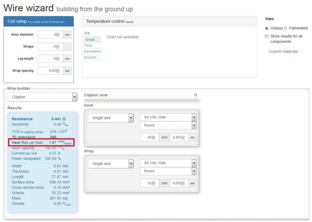Click the wrap 0,202 mm spinner arrows
The width and height of the screenshot is (312, 222).
pyautogui.click(x=183, y=183)
